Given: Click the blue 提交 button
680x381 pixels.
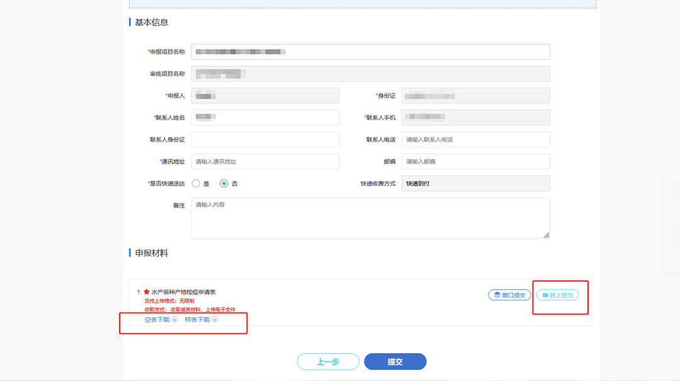Looking at the screenshot, I should pos(395,362).
